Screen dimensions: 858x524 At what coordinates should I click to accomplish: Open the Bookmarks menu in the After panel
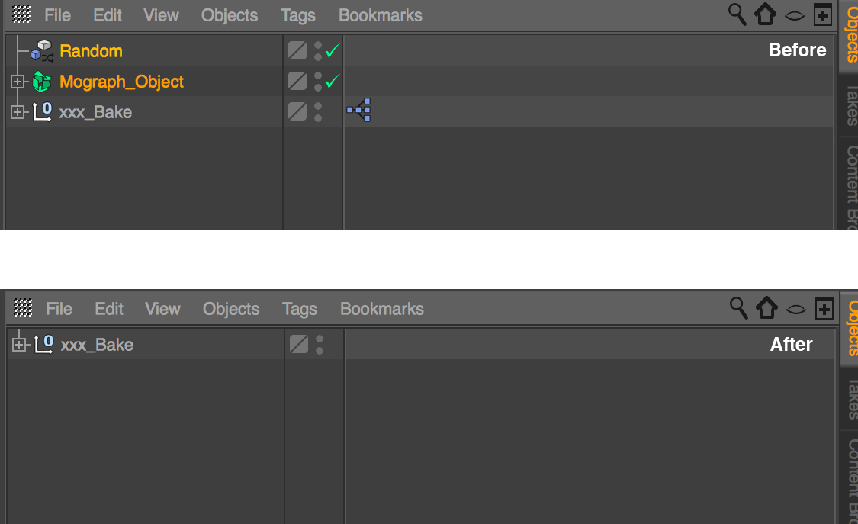click(x=381, y=309)
